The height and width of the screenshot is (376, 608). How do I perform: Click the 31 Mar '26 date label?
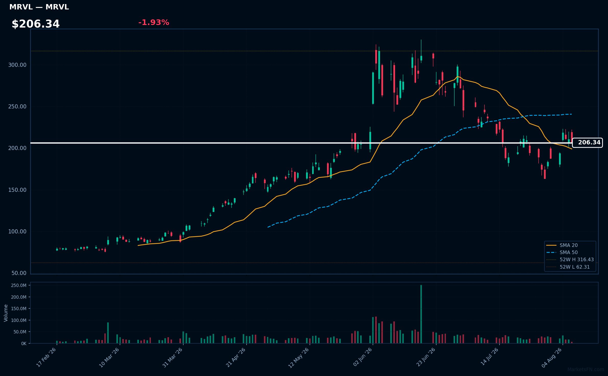point(173,357)
